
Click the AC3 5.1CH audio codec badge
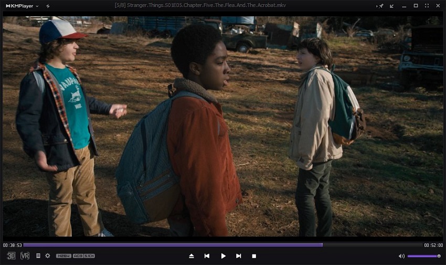click(x=84, y=256)
